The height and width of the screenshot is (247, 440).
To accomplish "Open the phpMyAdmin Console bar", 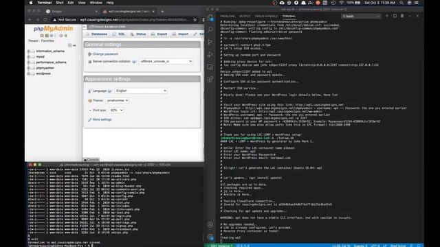I will (x=91, y=160).
